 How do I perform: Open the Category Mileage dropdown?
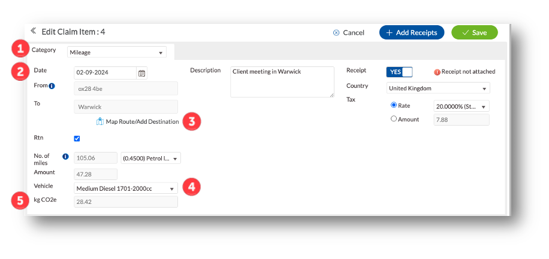coord(116,53)
